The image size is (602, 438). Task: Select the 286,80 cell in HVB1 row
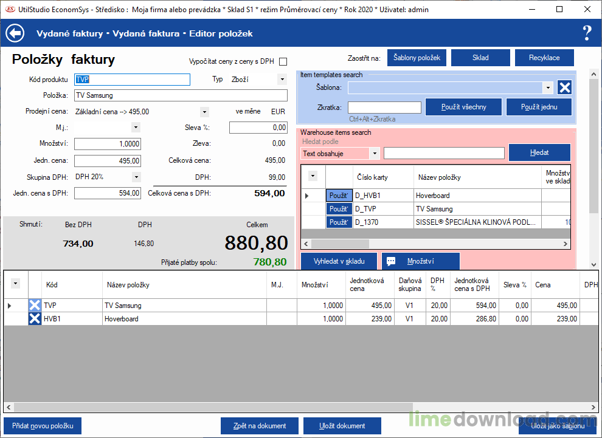click(474, 319)
